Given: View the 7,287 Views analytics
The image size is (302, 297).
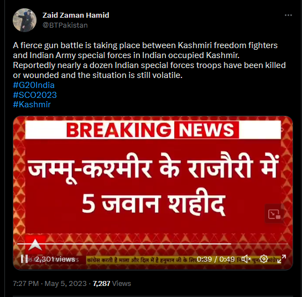Looking at the screenshot, I should click(x=112, y=284).
